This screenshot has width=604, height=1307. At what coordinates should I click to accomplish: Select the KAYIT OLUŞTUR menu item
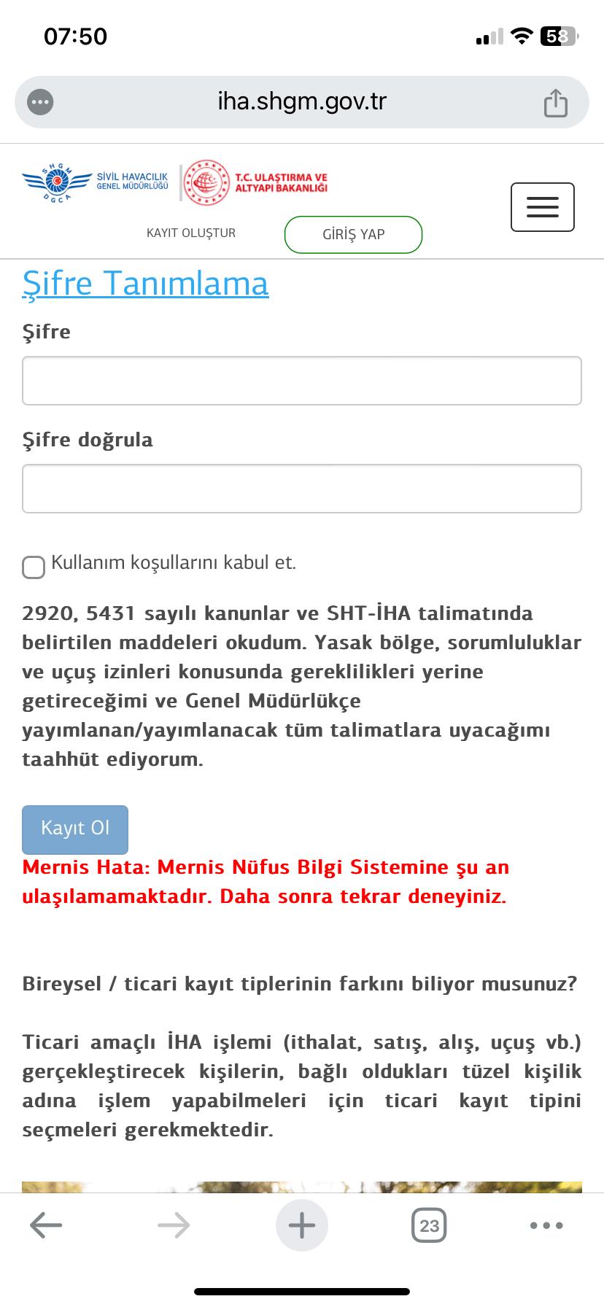click(191, 233)
